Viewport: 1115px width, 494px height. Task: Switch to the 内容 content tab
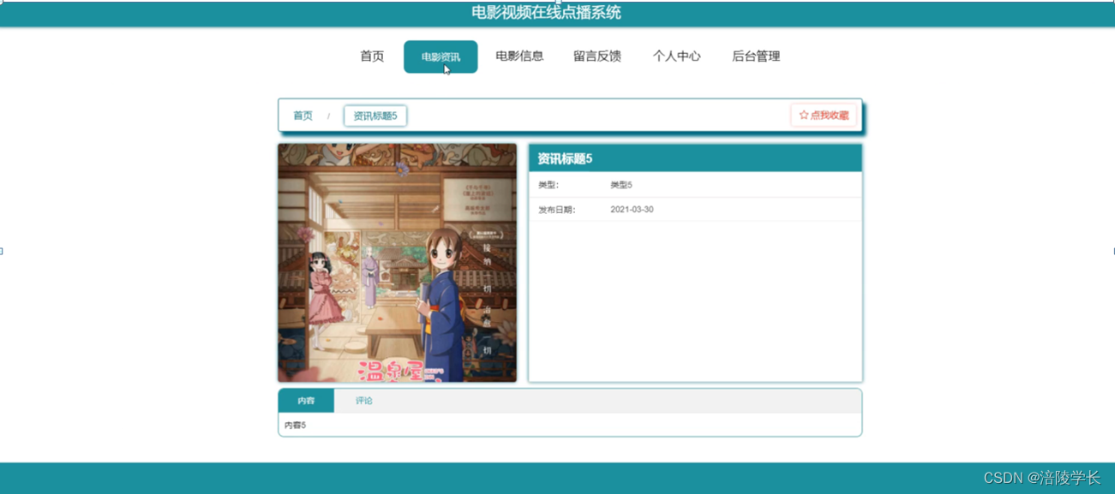[305, 400]
